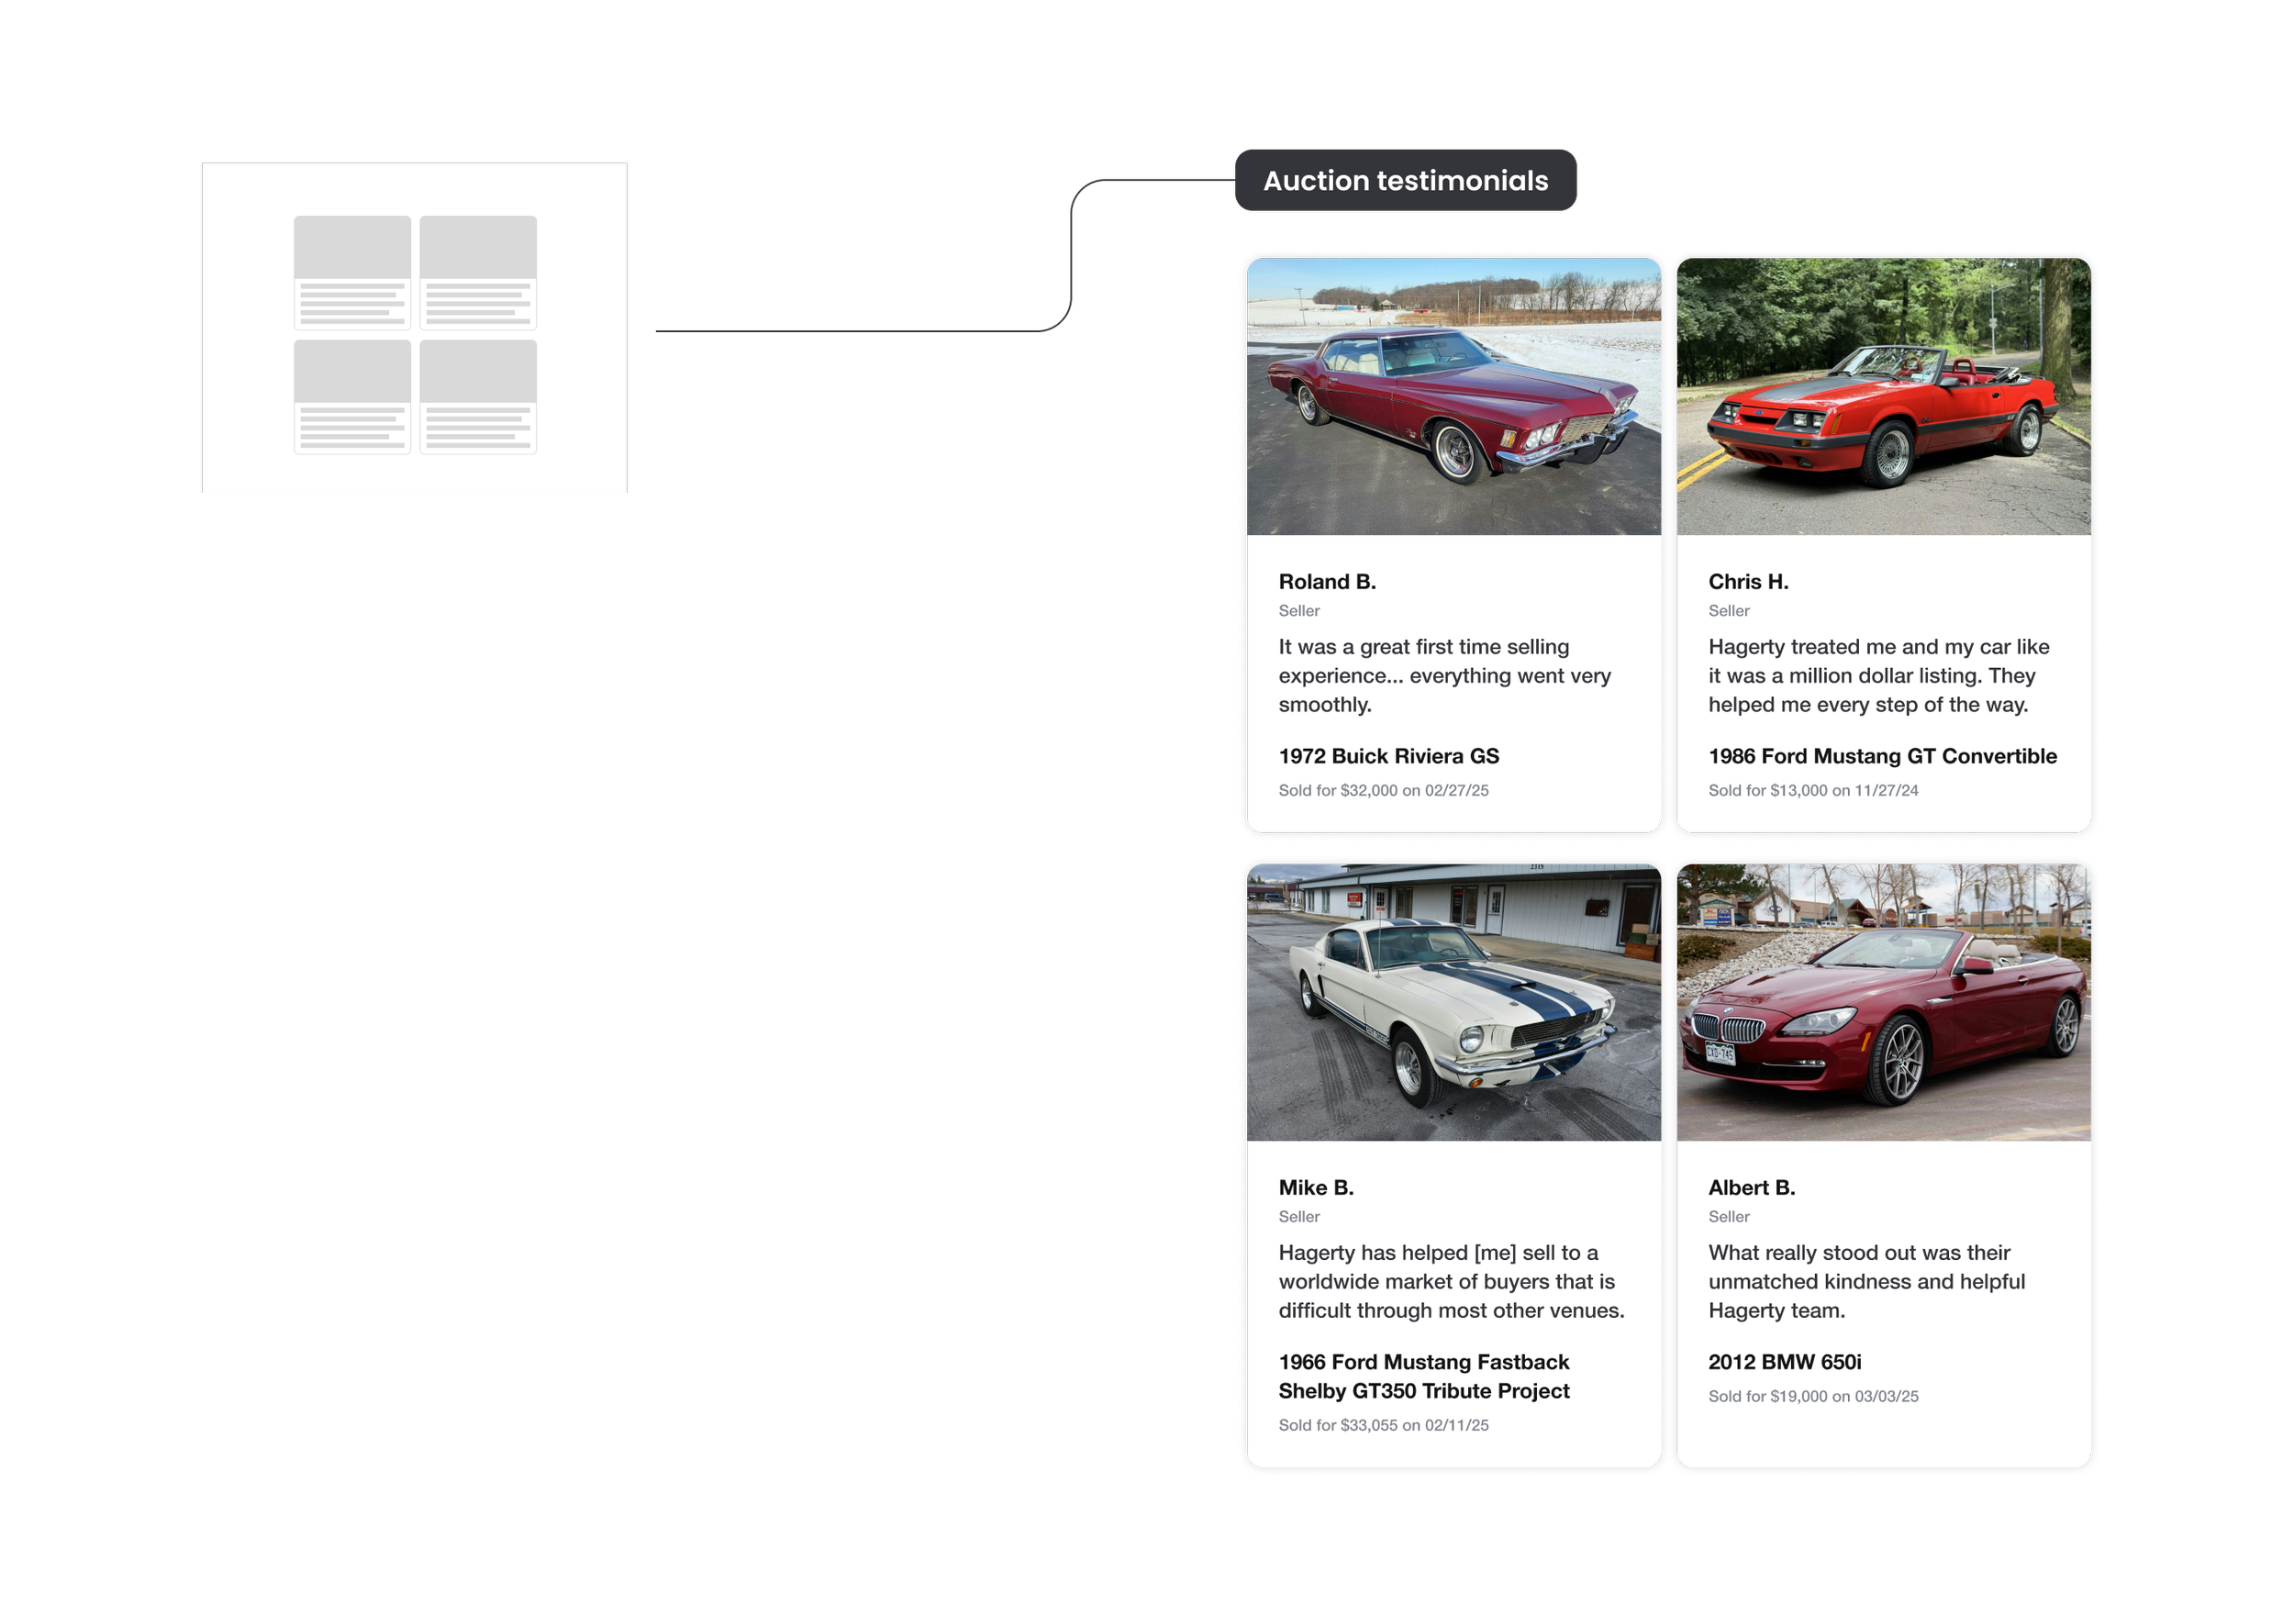Open the 1986 Ford Mustang GT Convertible title
The height and width of the screenshot is (1616, 2294).
coord(1882,756)
